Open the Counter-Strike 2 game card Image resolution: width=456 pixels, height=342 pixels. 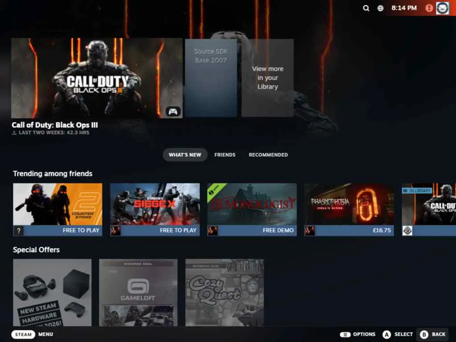coord(57,209)
